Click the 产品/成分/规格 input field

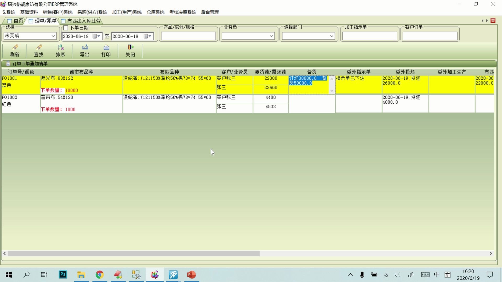point(188,36)
